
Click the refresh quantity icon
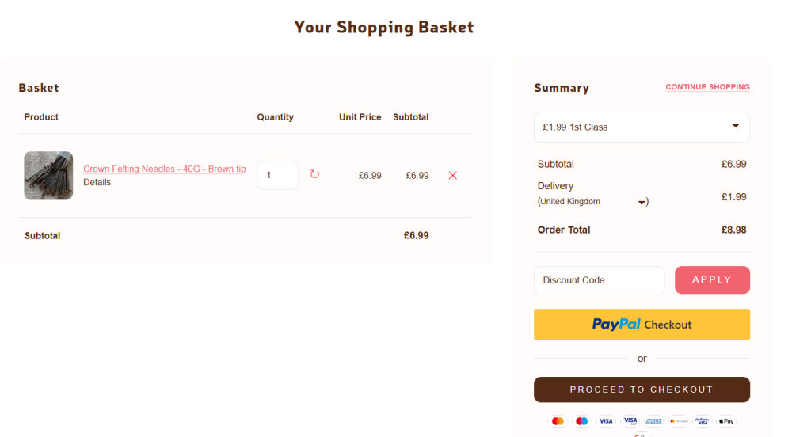point(314,175)
